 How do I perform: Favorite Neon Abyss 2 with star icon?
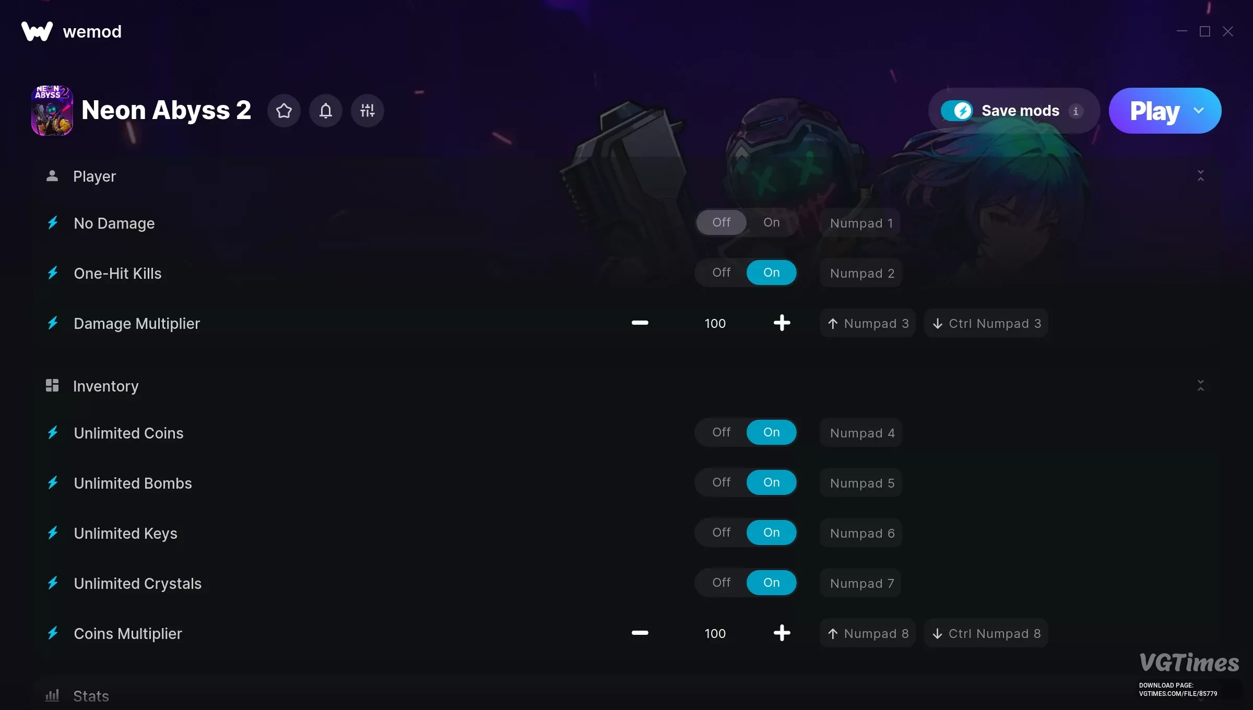pyautogui.click(x=284, y=111)
